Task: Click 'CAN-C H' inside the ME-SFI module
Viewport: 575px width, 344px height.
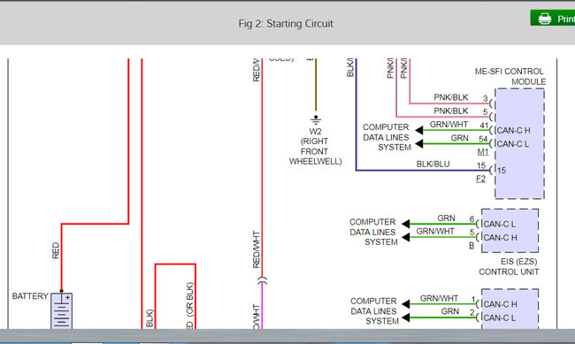Action: click(513, 131)
